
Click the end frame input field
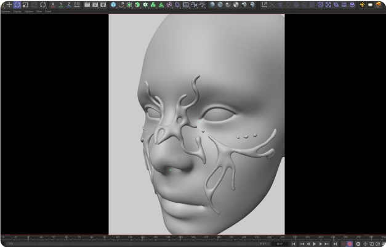pos(279,244)
